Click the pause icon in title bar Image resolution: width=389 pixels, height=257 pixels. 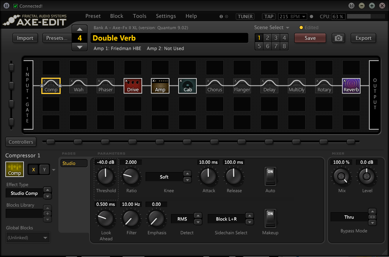pos(7,6)
